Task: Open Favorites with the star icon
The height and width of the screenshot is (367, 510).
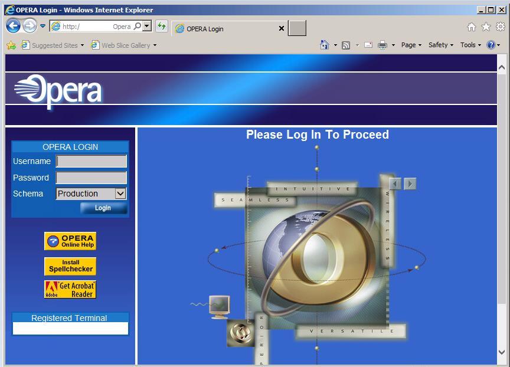Action: click(486, 27)
